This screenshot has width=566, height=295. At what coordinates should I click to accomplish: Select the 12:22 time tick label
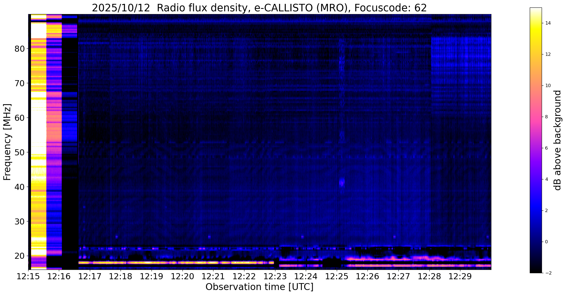(244, 276)
